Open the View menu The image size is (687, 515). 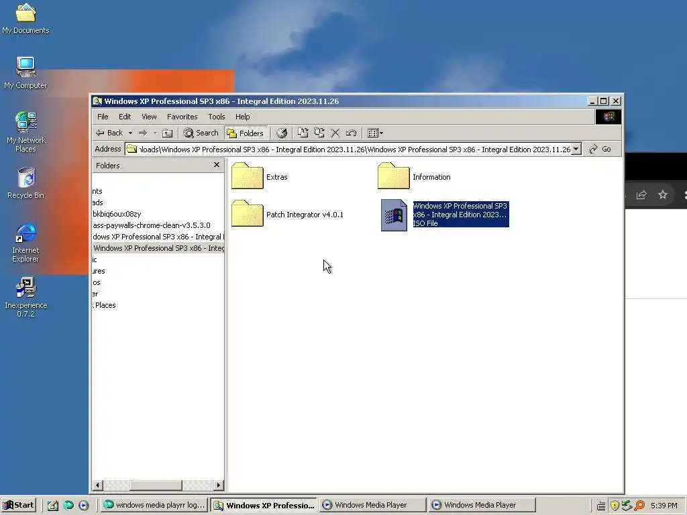[149, 117]
